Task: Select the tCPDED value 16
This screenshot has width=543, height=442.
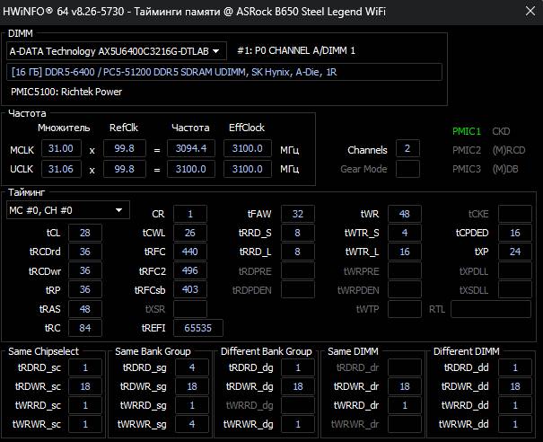Action: (x=515, y=233)
